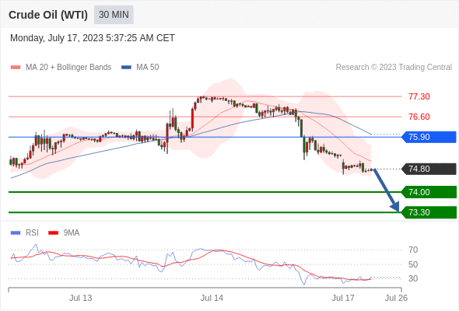Select the 73.30 target price tag
Screen dimensions: 459x311
click(429, 212)
